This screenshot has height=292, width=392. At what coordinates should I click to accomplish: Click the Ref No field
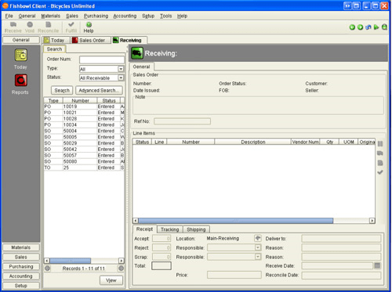[182, 121]
